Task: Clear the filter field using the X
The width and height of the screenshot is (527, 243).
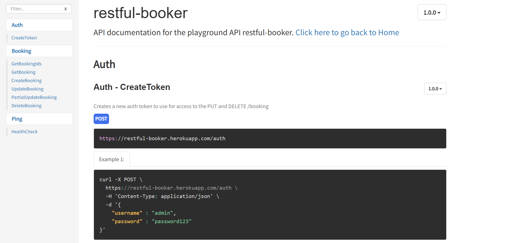Action: (65, 9)
